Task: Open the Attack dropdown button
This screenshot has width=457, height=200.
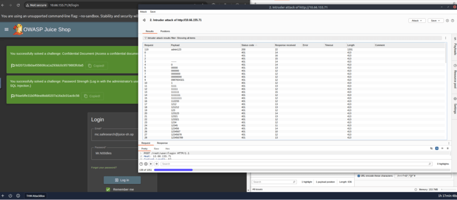Action: 417,21
